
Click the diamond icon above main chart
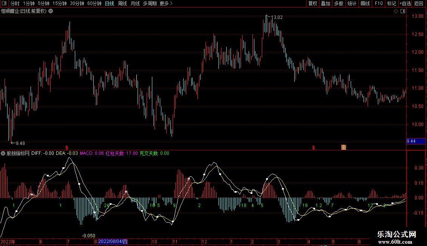396,11
